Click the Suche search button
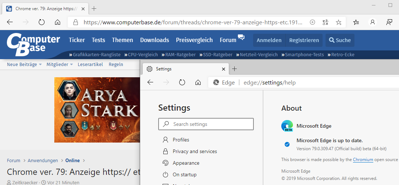Image resolution: width=399 pixels, height=185 pixels. tap(340, 40)
